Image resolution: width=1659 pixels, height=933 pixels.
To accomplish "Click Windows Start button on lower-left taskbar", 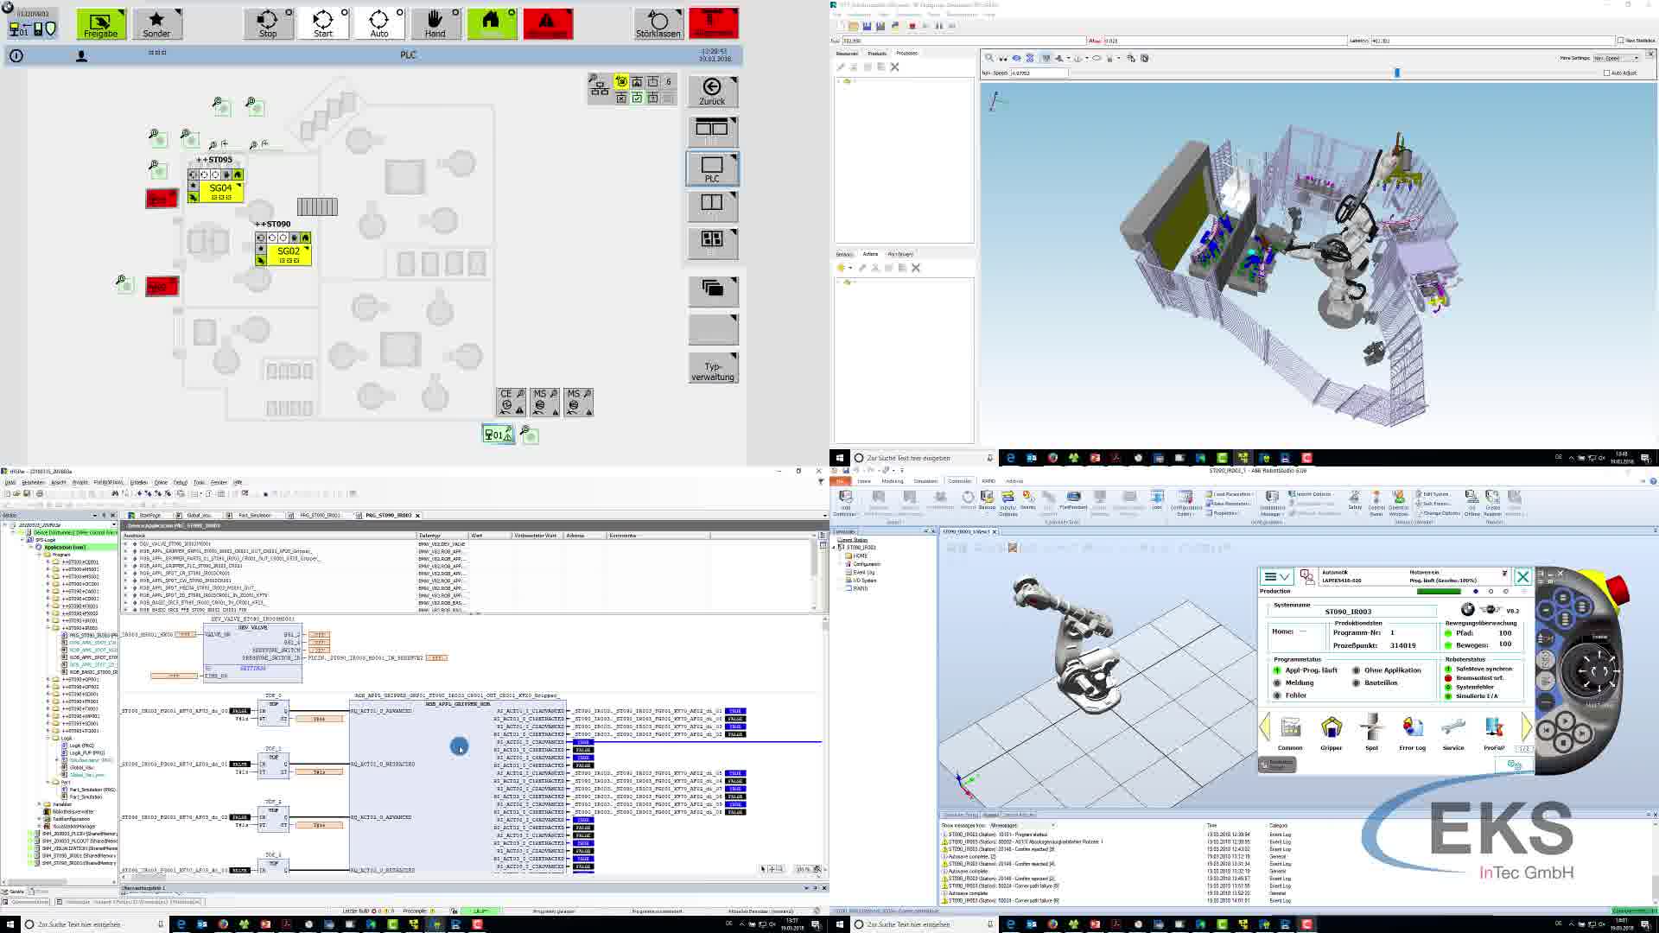I will coord(10,923).
